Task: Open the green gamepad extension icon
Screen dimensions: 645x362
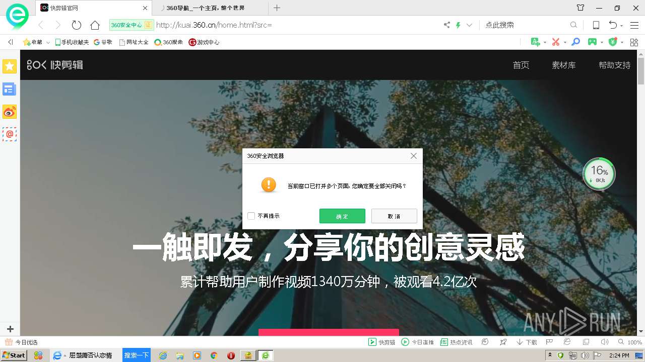Action: [593, 42]
